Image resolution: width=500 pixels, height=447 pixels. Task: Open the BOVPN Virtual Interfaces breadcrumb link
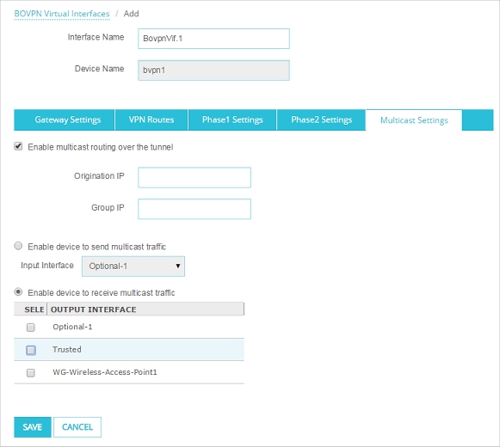(x=62, y=14)
